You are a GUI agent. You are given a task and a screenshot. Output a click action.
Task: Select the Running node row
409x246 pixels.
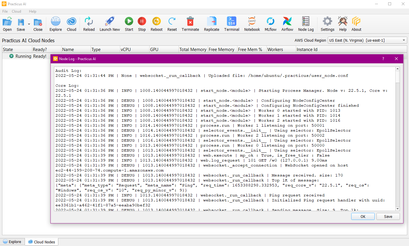(26, 56)
